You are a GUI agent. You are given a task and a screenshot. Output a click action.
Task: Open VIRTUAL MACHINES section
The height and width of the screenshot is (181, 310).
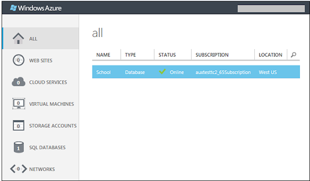(52, 104)
